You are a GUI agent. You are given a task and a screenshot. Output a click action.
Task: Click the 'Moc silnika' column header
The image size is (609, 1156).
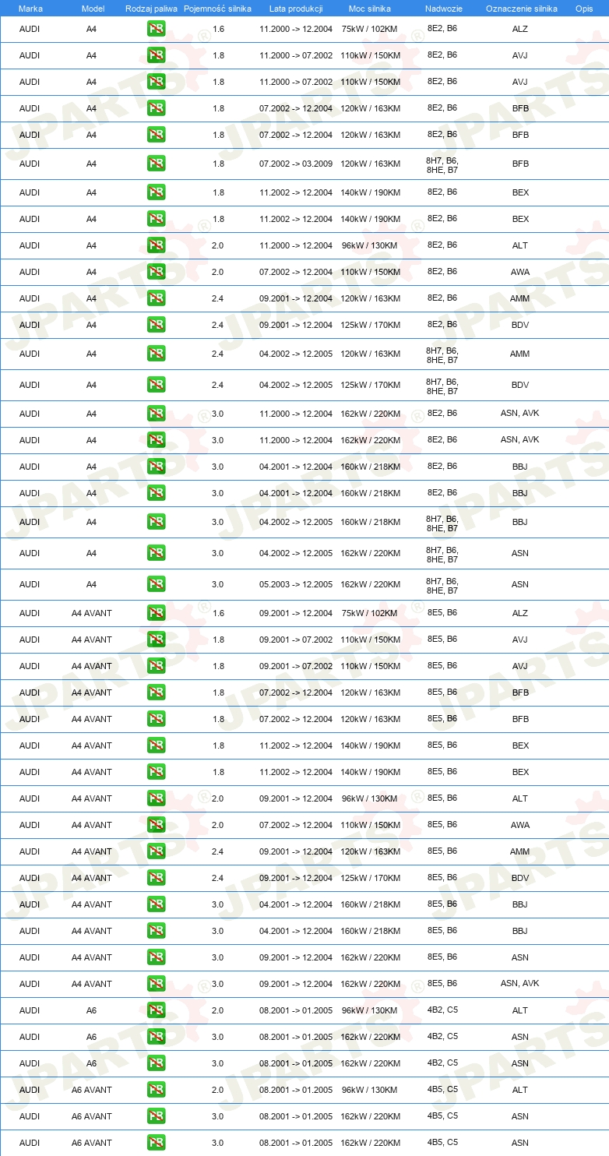click(x=370, y=8)
